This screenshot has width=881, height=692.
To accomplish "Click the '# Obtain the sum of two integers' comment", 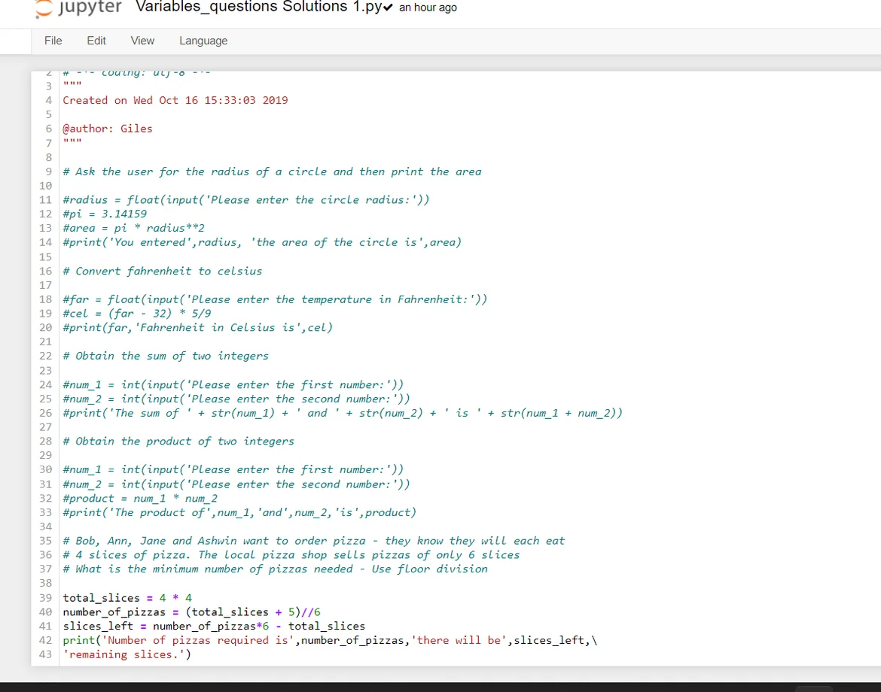I will [166, 356].
